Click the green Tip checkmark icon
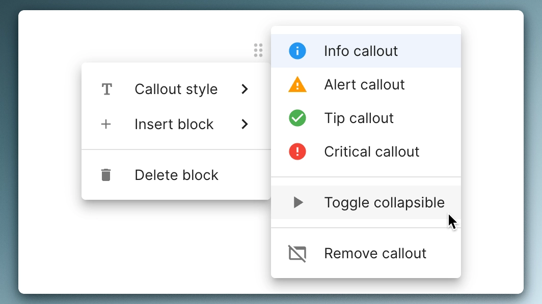Screen dimensions: 542x304 [x=297, y=118]
